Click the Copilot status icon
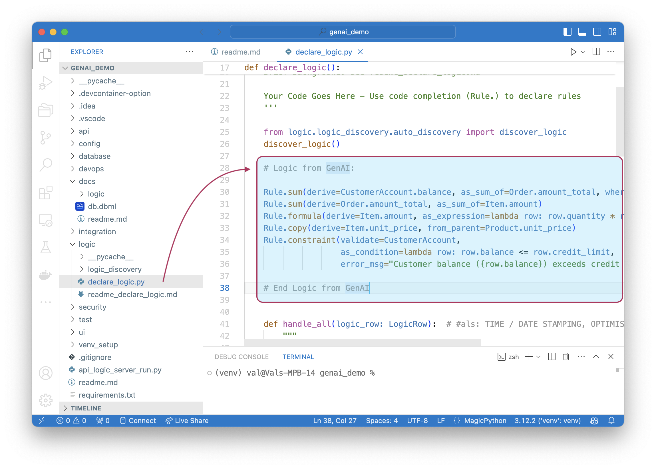The image size is (656, 469). (594, 421)
